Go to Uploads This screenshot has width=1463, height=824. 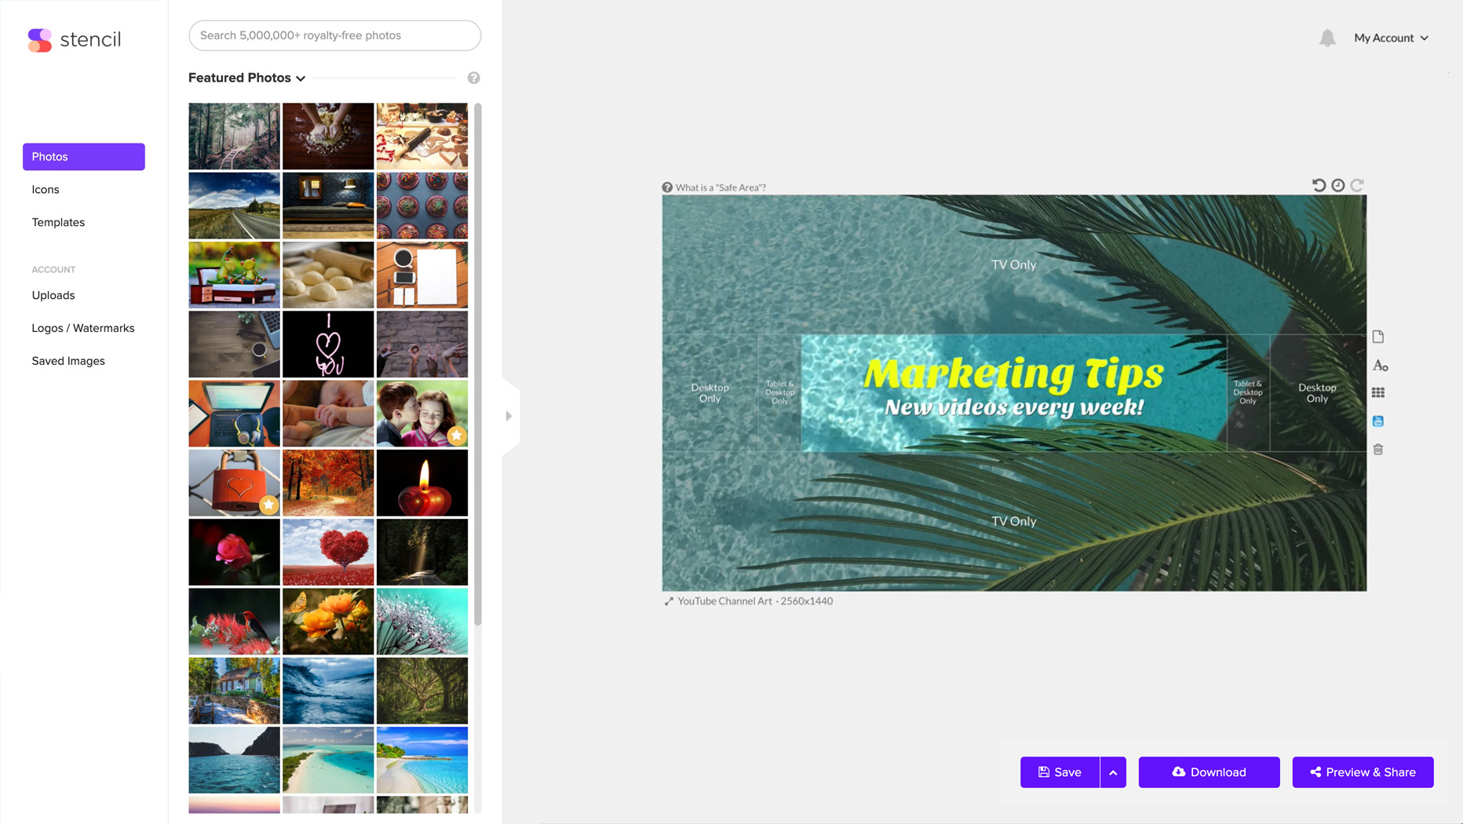pos(53,296)
